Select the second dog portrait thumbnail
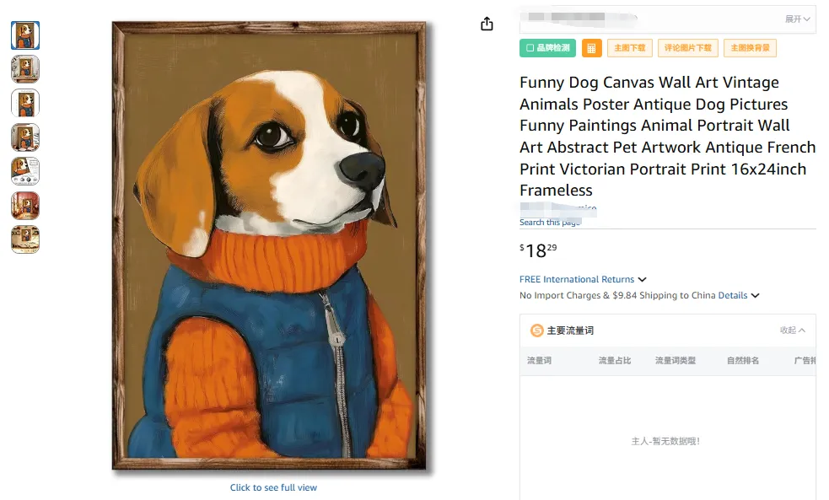The width and height of the screenshot is (829, 500). coord(24,69)
